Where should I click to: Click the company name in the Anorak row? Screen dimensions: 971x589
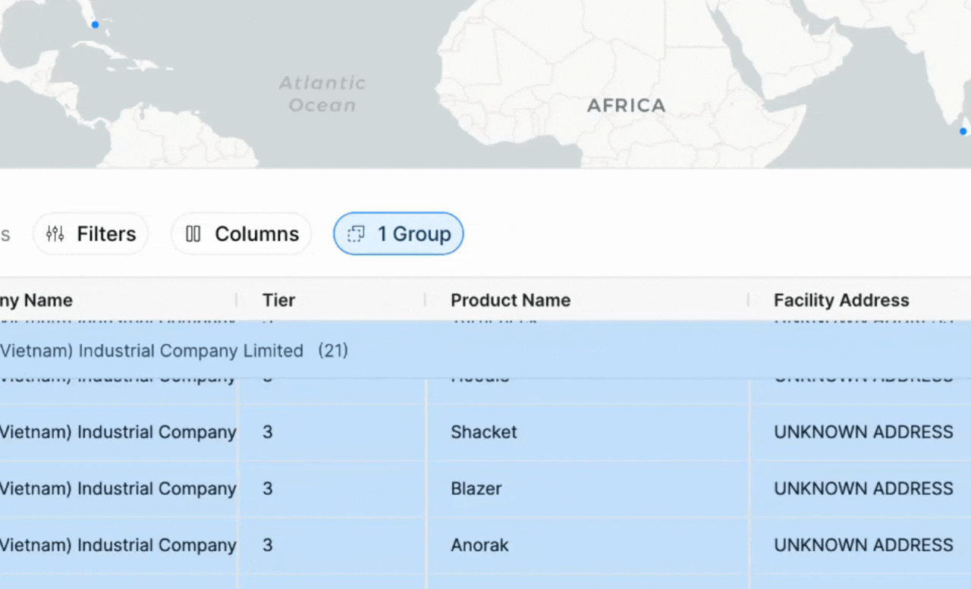point(118,545)
